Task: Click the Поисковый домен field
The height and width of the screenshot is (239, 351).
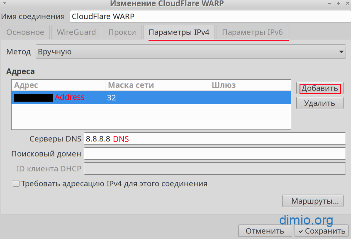Action: (214, 154)
